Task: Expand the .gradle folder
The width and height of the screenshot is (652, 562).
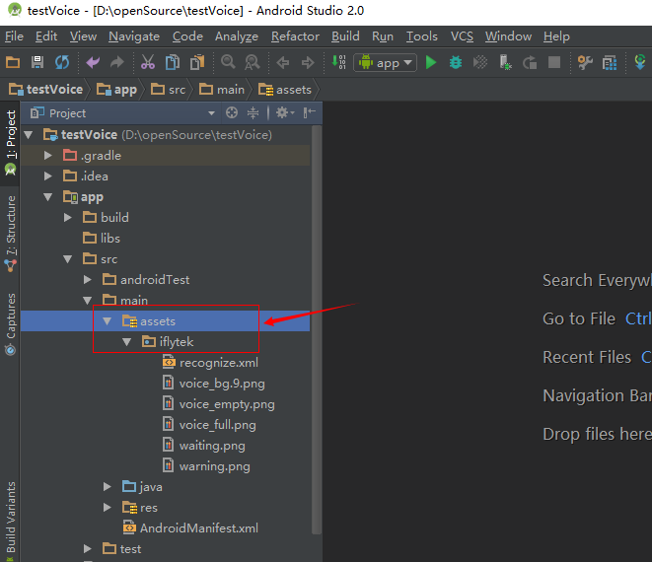Action: click(x=48, y=156)
